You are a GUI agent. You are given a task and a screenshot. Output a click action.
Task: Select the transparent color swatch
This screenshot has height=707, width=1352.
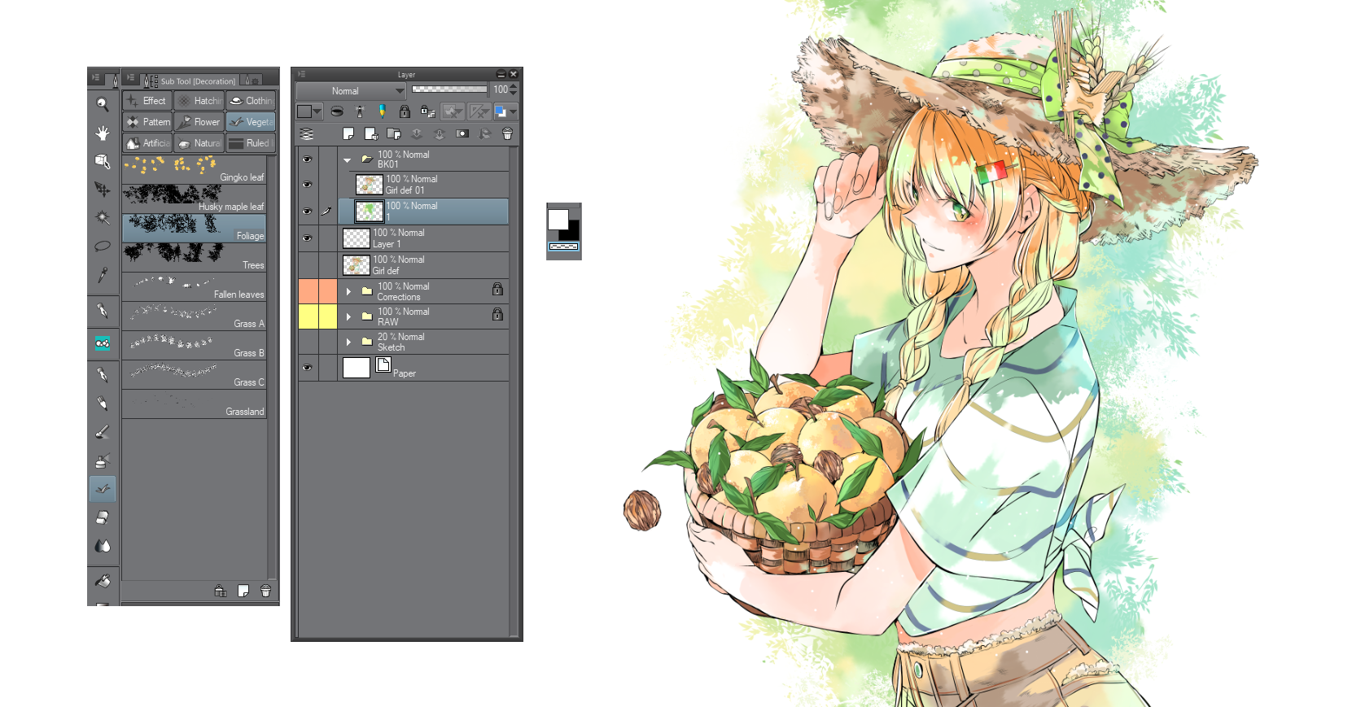pyautogui.click(x=563, y=247)
